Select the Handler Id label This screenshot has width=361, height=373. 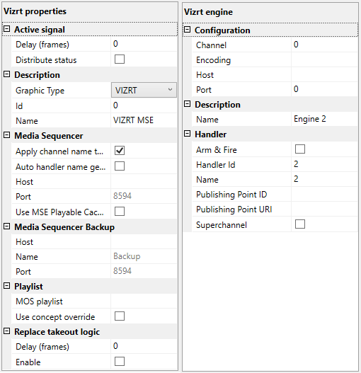click(x=216, y=165)
